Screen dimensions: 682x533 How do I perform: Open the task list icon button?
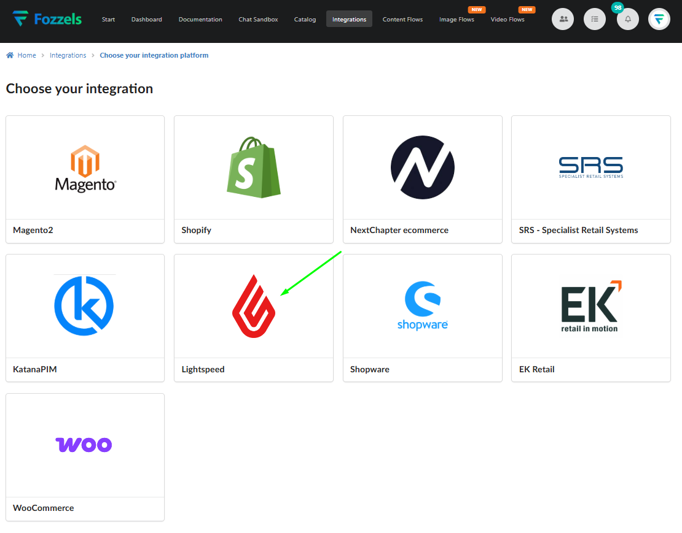[x=595, y=19]
